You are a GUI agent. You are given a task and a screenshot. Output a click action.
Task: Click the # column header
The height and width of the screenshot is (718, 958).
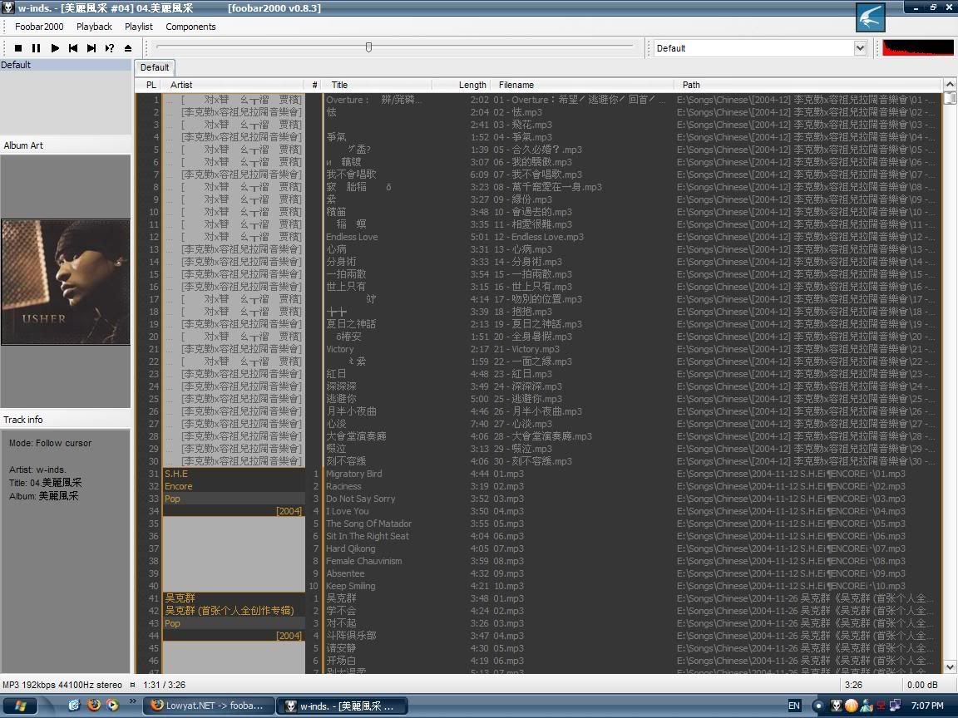coord(314,85)
